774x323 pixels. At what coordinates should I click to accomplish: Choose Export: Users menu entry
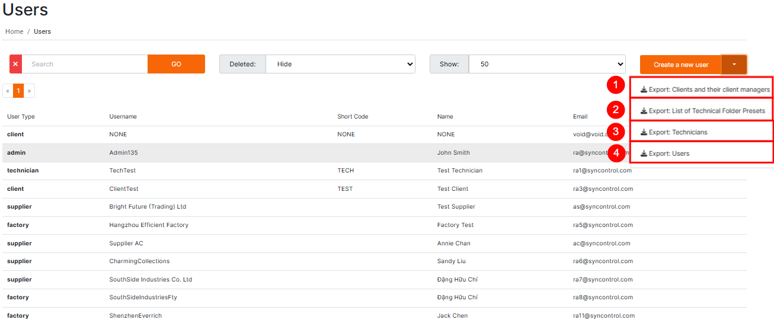coord(669,153)
